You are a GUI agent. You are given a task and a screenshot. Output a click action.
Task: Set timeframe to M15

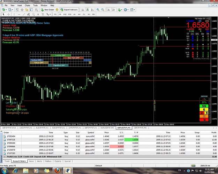(x=65, y=14)
